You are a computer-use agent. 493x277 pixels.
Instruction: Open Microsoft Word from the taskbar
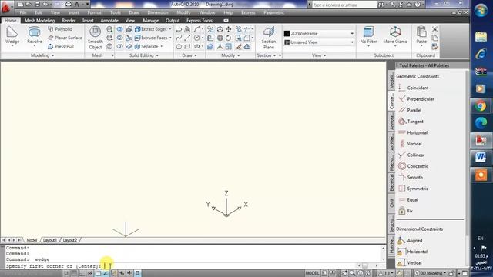tap(481, 157)
